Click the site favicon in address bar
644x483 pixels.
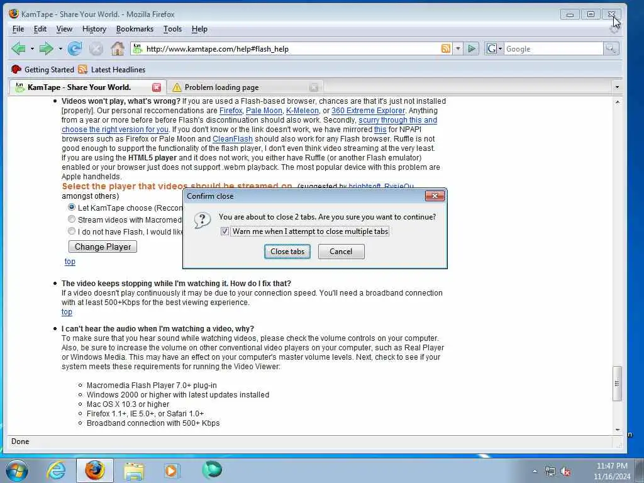point(138,48)
